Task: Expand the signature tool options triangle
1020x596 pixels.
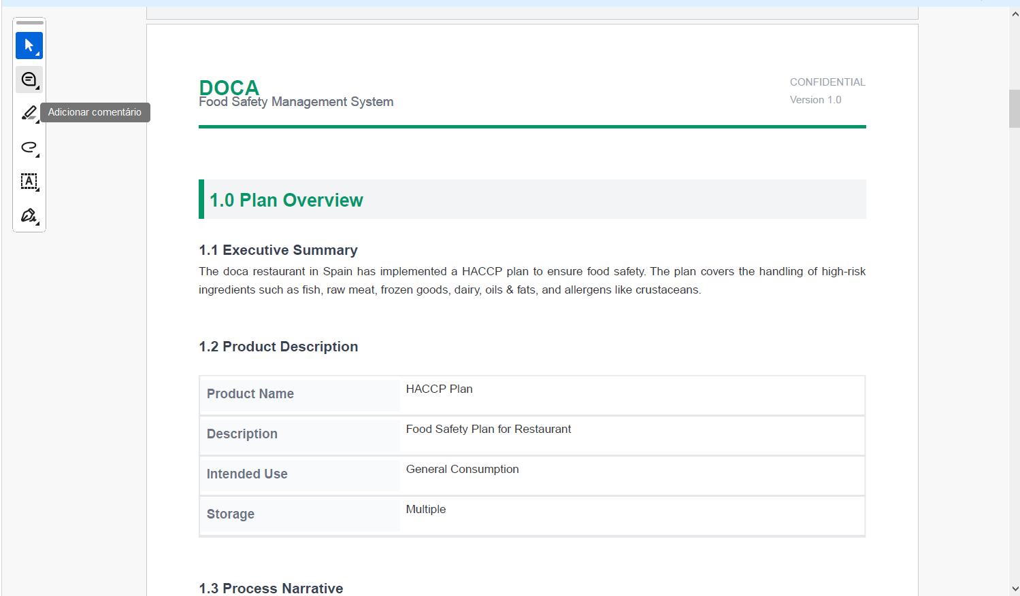Action: 36,223
